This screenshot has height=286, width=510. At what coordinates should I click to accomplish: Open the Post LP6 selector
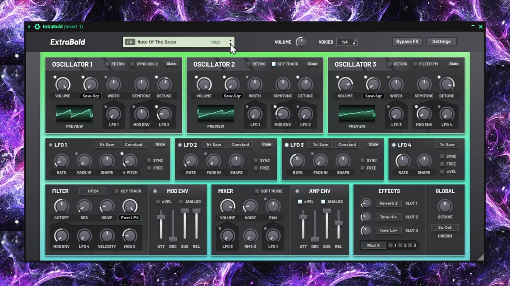pos(130,218)
